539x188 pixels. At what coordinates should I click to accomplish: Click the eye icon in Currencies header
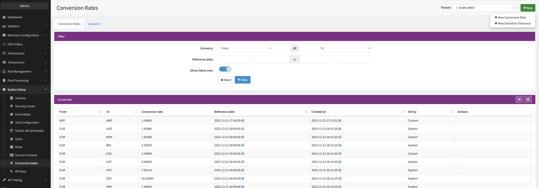point(519,99)
